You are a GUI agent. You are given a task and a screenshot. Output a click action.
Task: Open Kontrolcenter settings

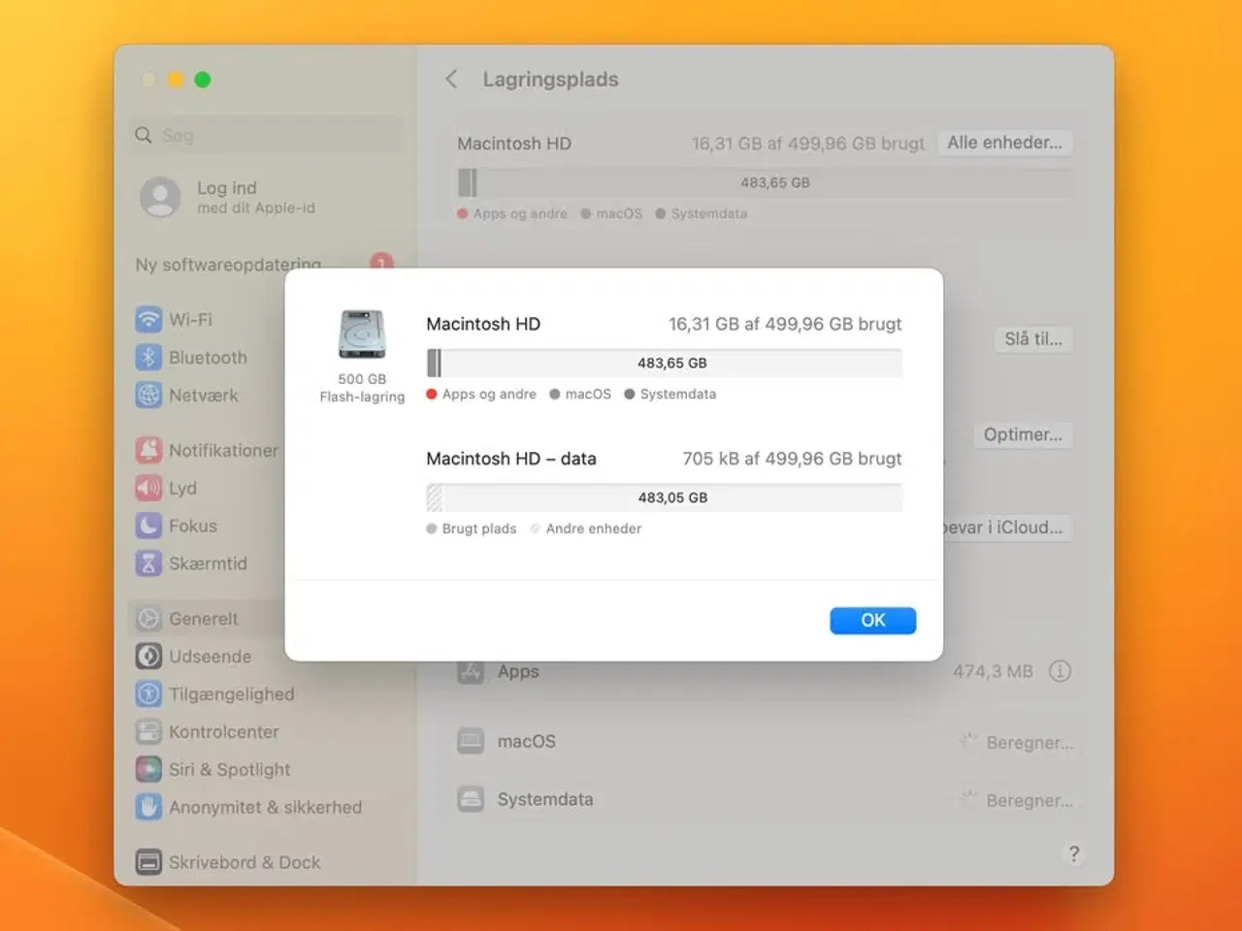pyautogui.click(x=224, y=731)
